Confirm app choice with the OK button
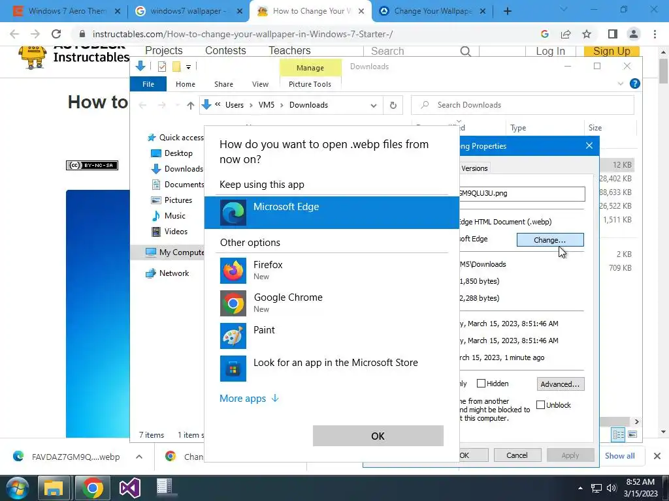The width and height of the screenshot is (669, 501). coord(378,436)
